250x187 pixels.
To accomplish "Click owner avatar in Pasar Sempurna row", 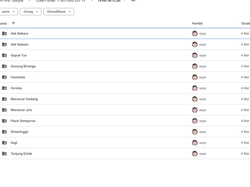I will point(195,121).
